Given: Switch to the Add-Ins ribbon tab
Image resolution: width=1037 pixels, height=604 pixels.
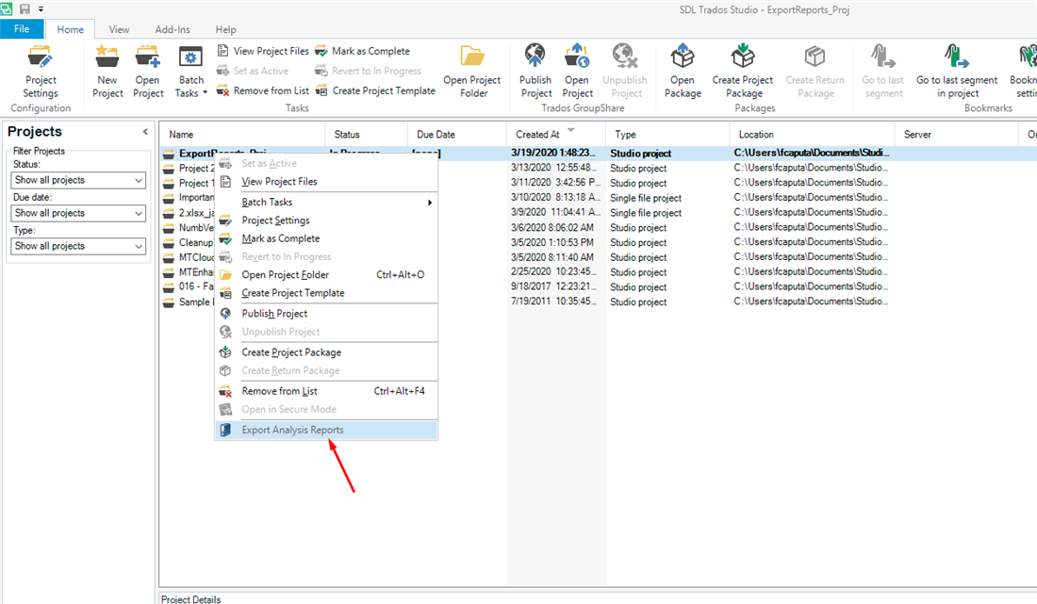Looking at the screenshot, I should [173, 30].
